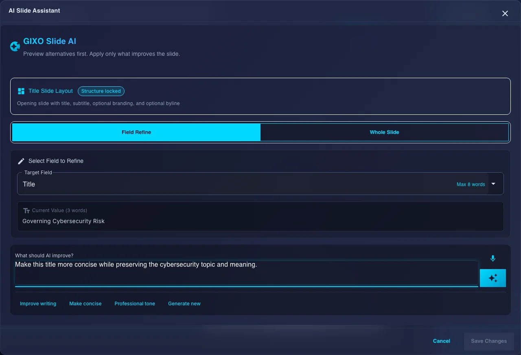The width and height of the screenshot is (521, 355).
Task: Switch to the Field Refine tab
Action: pyautogui.click(x=136, y=132)
